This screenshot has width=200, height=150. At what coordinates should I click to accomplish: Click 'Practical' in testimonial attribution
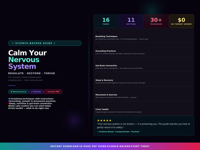(x=135, y=132)
